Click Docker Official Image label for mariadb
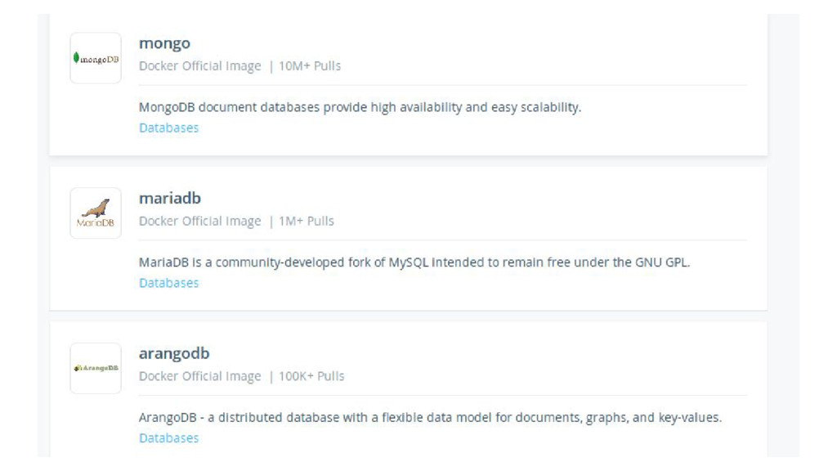This screenshot has width=837, height=471. (x=200, y=221)
